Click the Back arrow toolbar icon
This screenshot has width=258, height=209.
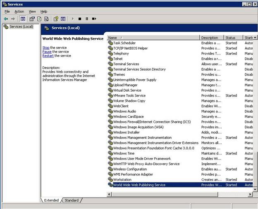pyautogui.click(x=6, y=19)
